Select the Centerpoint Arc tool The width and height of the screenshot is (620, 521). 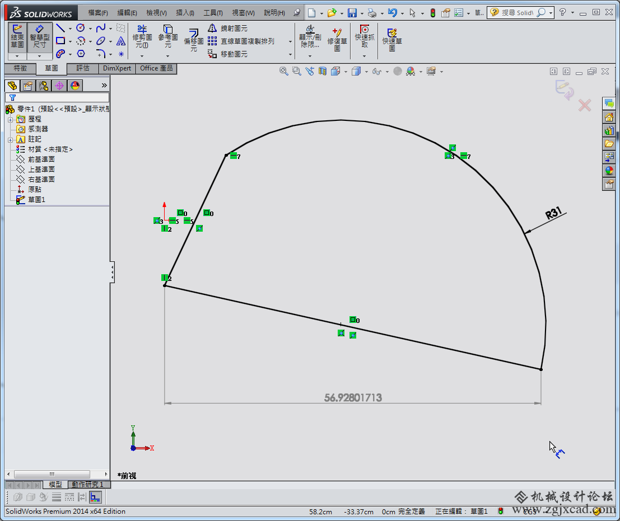(x=81, y=41)
